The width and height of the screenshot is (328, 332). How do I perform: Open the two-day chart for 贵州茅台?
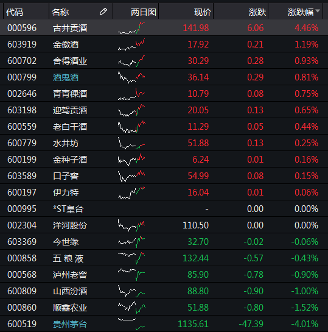(x=131, y=324)
